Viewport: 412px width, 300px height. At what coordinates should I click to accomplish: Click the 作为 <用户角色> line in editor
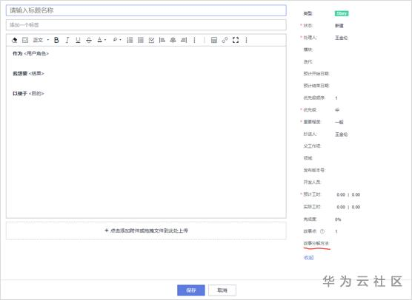30,54
